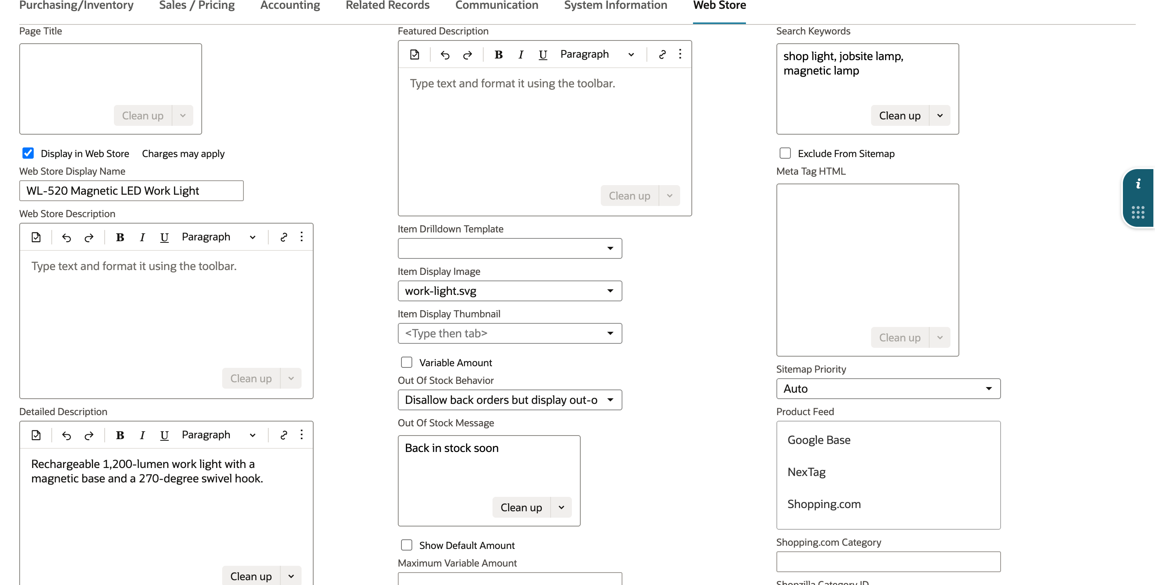
Task: Open the Item Drilldown Template dropdown
Action: pos(510,248)
